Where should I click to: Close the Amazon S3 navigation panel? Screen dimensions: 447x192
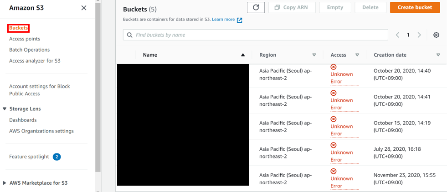[x=84, y=8]
